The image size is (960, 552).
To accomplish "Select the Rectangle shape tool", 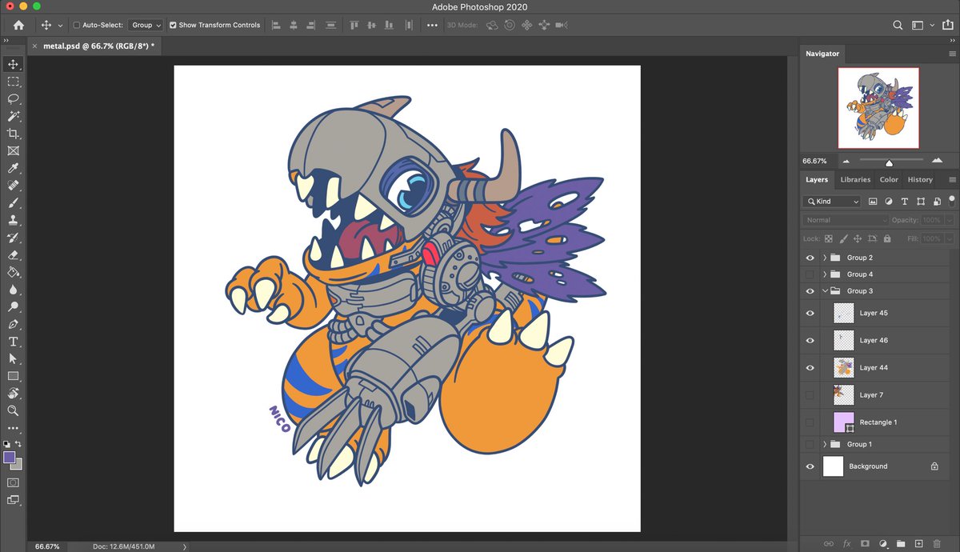I will [13, 376].
